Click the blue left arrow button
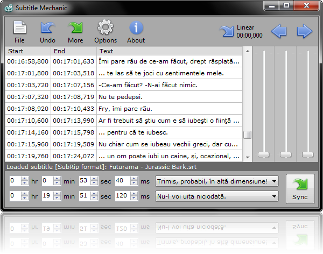Screen dimensions: 323x254 point(279,31)
